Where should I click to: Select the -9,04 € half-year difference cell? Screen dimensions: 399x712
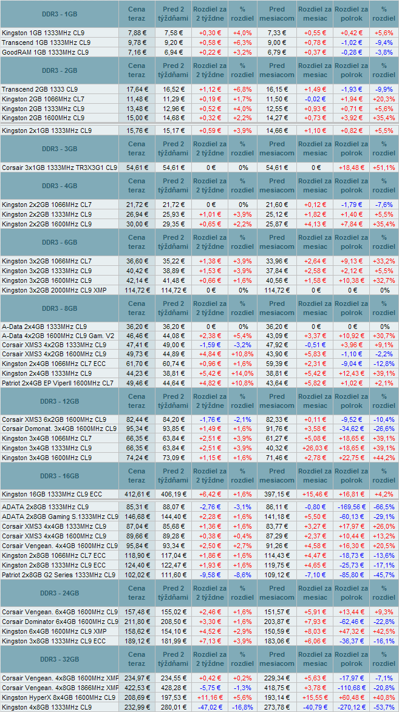[x=351, y=364]
